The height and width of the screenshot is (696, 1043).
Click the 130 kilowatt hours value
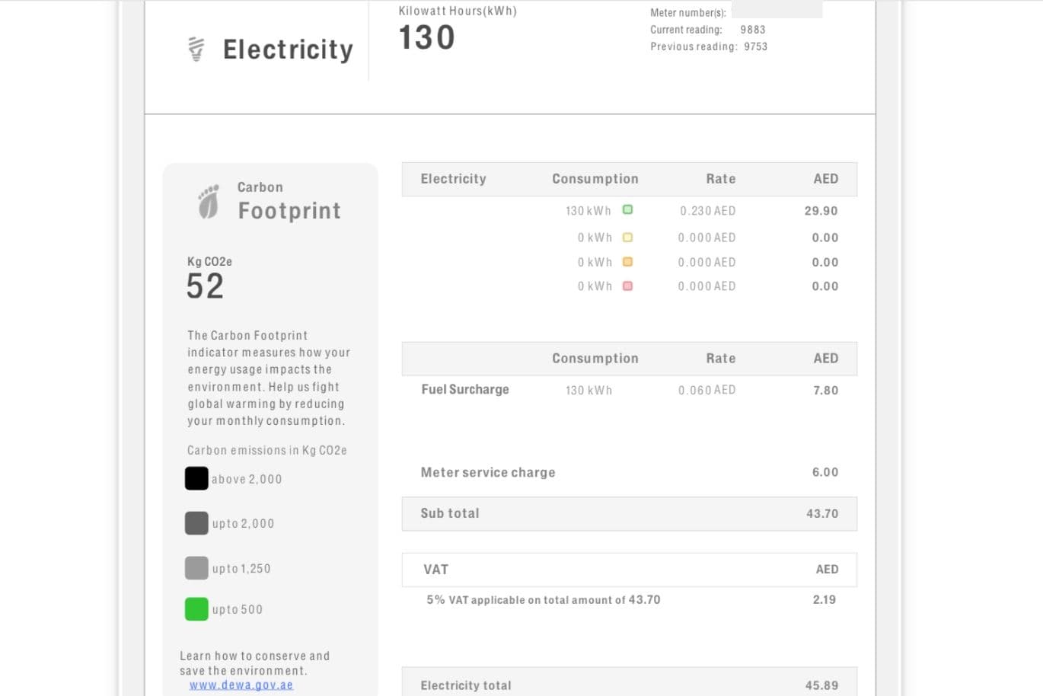(426, 38)
